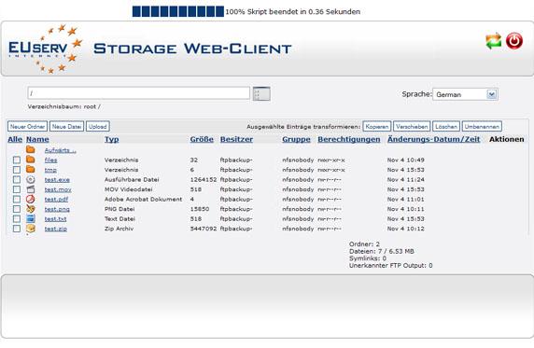This screenshot has height=348, width=534.
Task: Select the test.exe row checkbox
Action: (x=17, y=179)
